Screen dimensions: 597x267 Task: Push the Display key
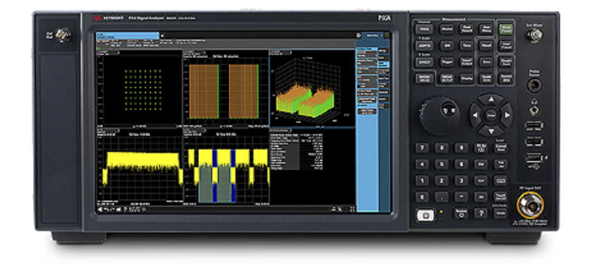tap(466, 78)
